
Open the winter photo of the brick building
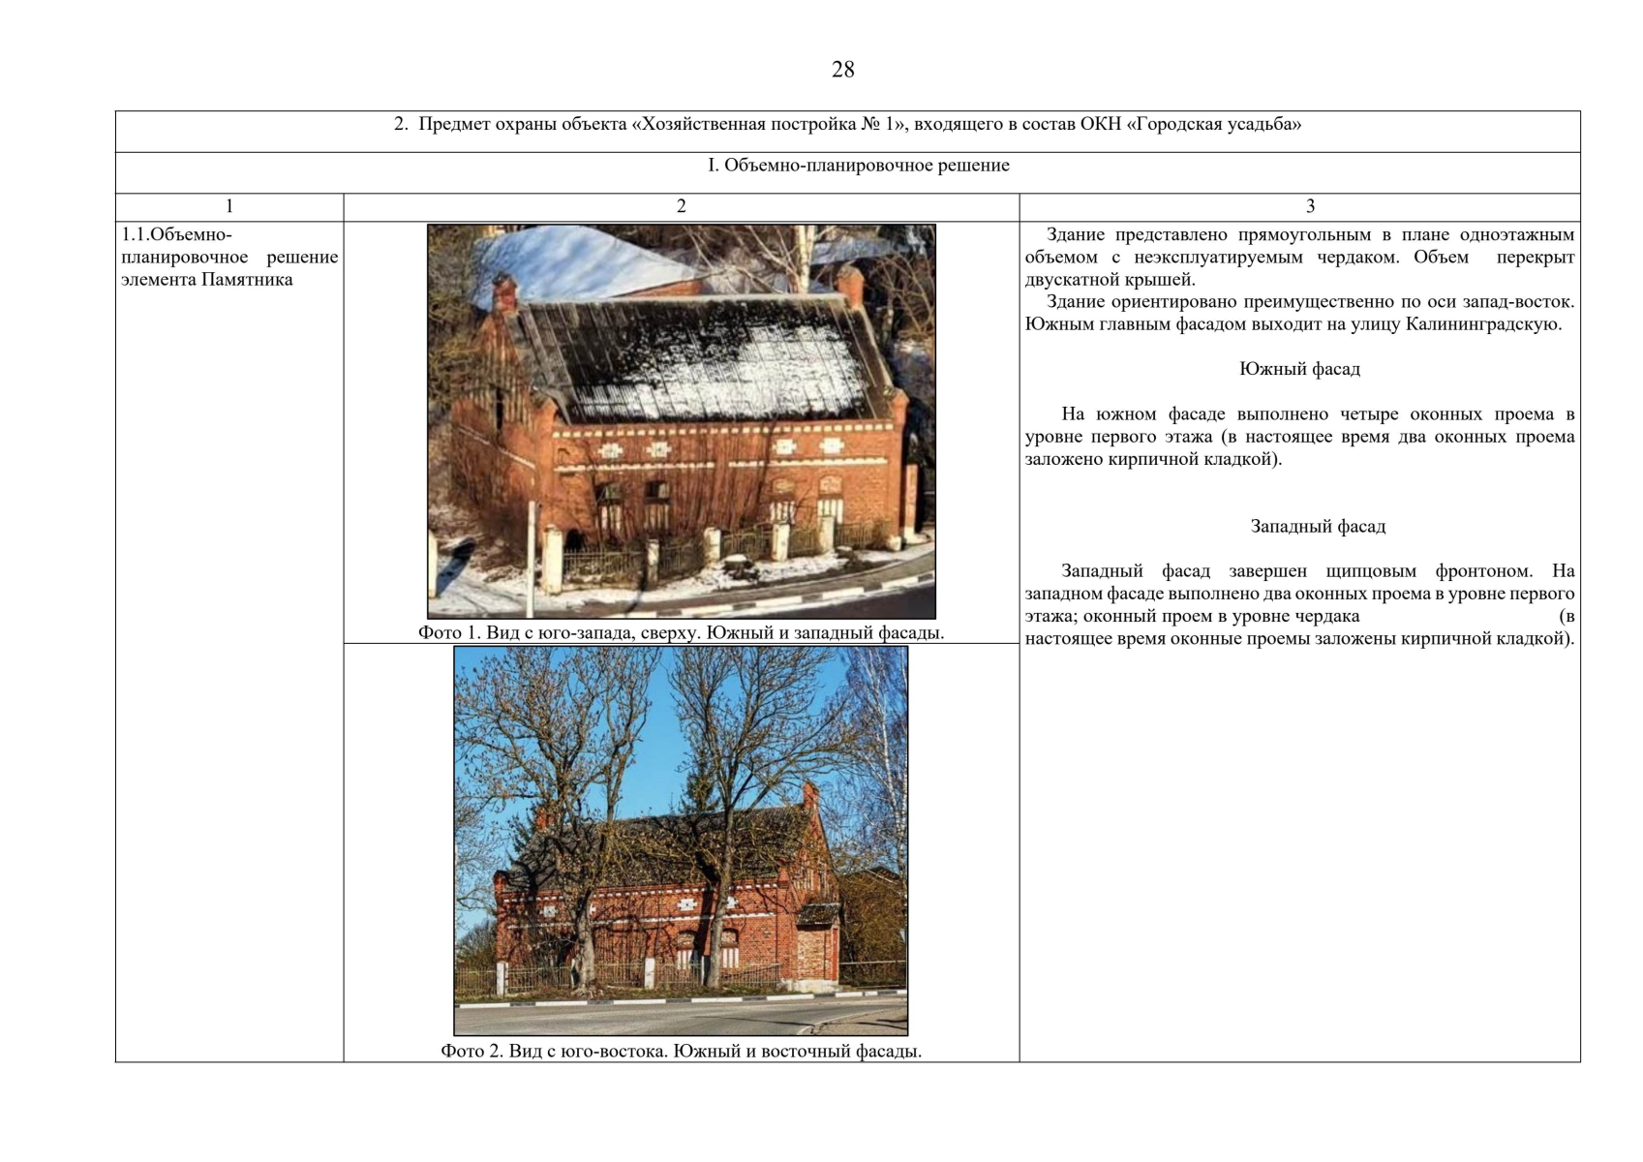click(682, 421)
